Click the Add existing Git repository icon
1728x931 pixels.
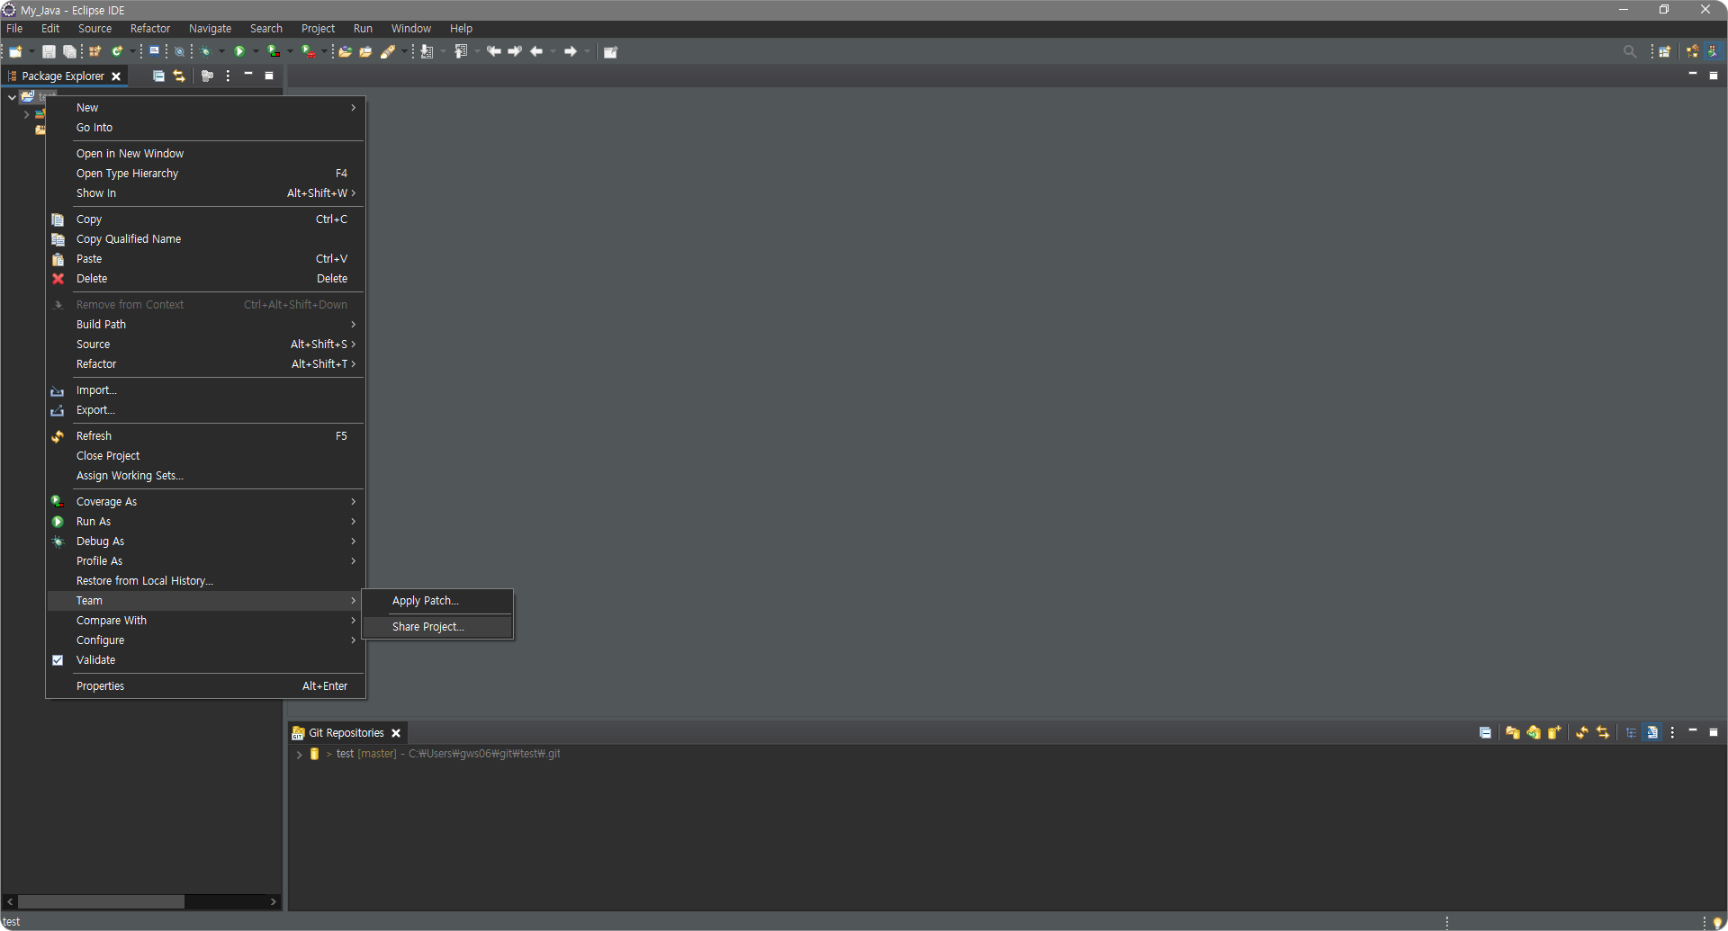click(x=1513, y=733)
